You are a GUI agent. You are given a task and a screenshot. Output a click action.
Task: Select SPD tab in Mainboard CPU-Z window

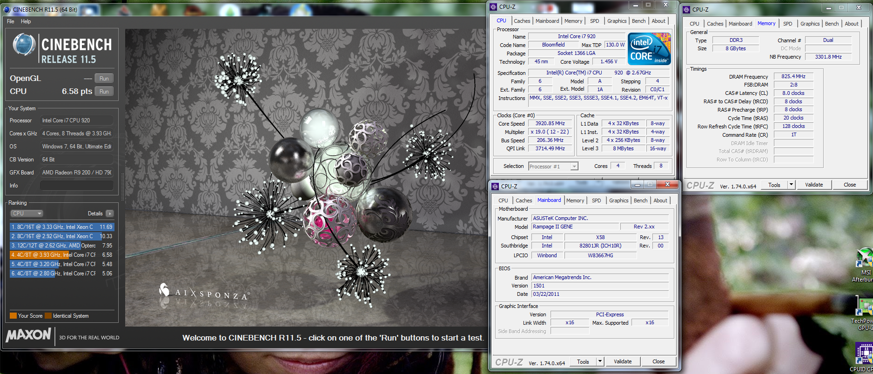tap(597, 200)
